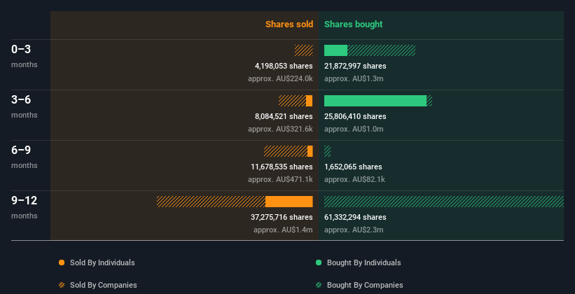575x294 pixels.
Task: Click the approx. AU$2.3m amount
Action: coord(354,230)
